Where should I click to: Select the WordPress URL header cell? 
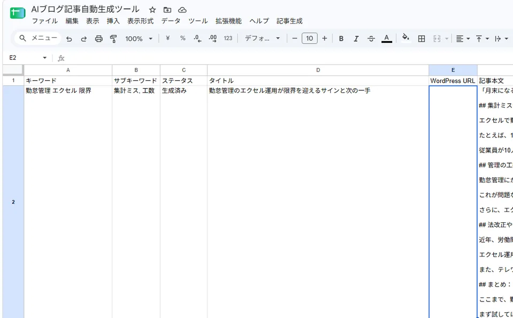(453, 81)
